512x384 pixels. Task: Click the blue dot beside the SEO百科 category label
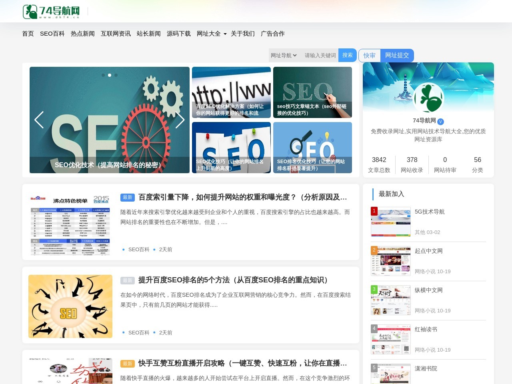point(123,249)
